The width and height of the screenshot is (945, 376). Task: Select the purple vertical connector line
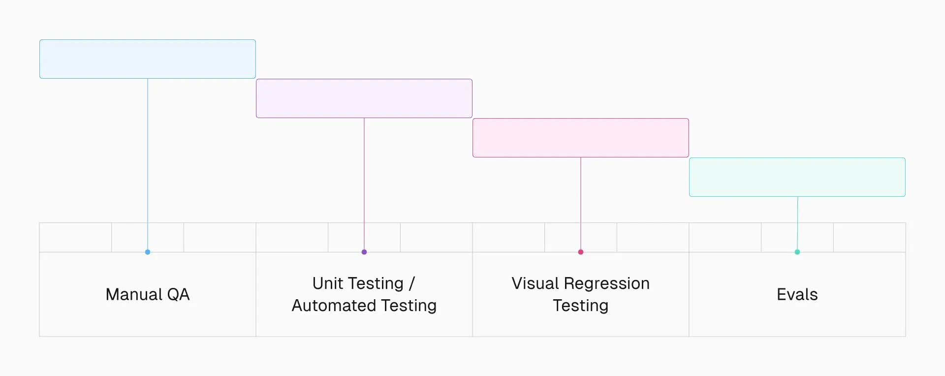click(x=364, y=172)
